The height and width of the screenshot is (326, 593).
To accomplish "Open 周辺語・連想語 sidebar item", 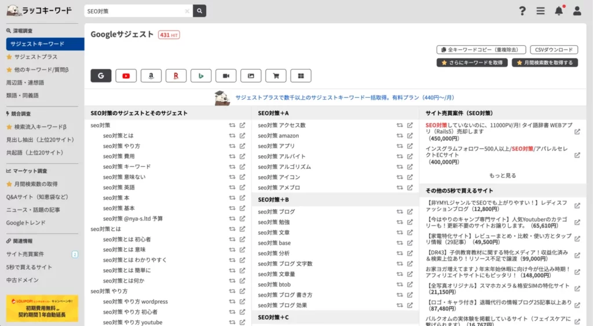I will tap(25, 82).
